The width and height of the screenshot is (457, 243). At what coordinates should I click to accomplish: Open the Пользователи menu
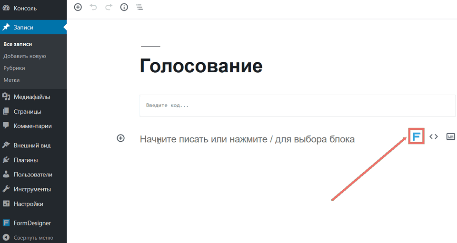pos(33,175)
